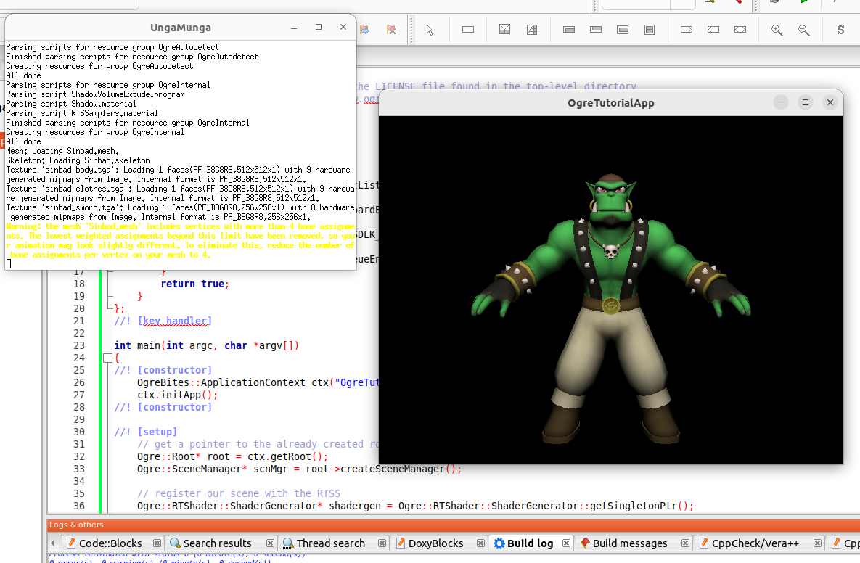
Task: Click on line number 23 in the gutter
Action: tap(79, 345)
